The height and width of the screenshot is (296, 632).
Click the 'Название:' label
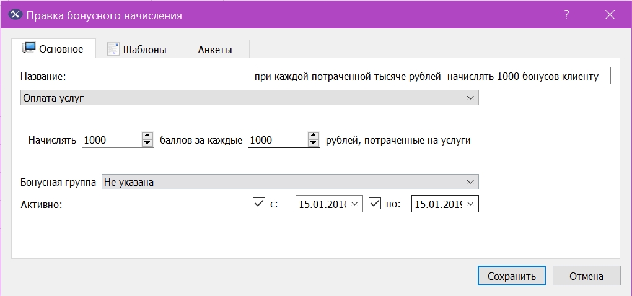pyautogui.click(x=43, y=77)
